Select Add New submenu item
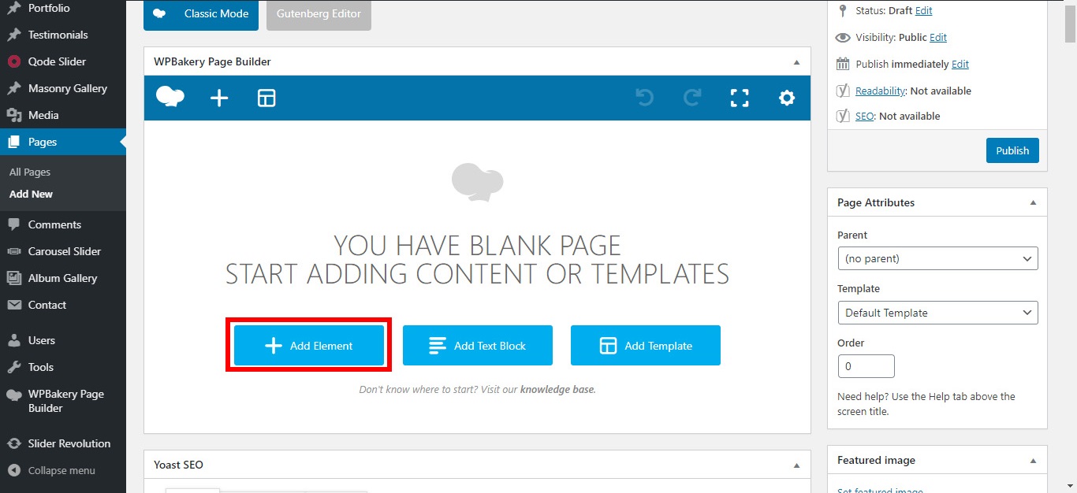Viewport: 1077px width, 493px height. (32, 194)
